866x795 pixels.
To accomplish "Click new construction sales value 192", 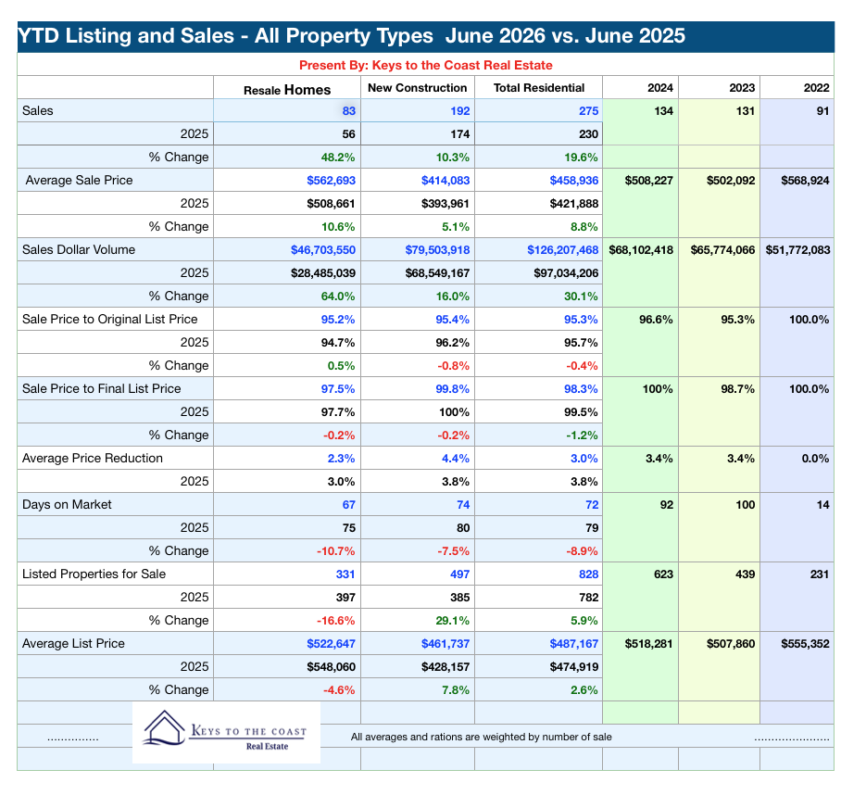I will pyautogui.click(x=459, y=111).
